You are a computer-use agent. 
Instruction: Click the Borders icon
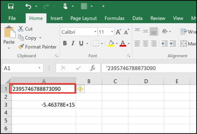96,43
